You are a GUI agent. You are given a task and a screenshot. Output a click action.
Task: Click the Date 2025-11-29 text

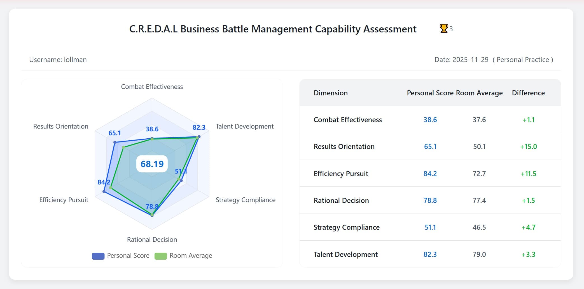coord(461,60)
